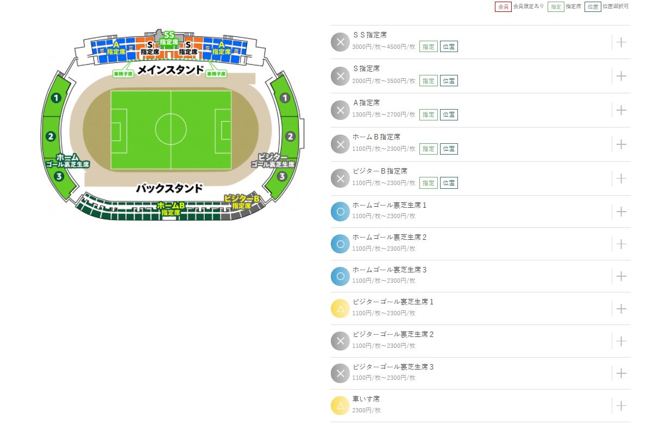Click the 指定 badge under ホームＢ指定席

coord(428,149)
